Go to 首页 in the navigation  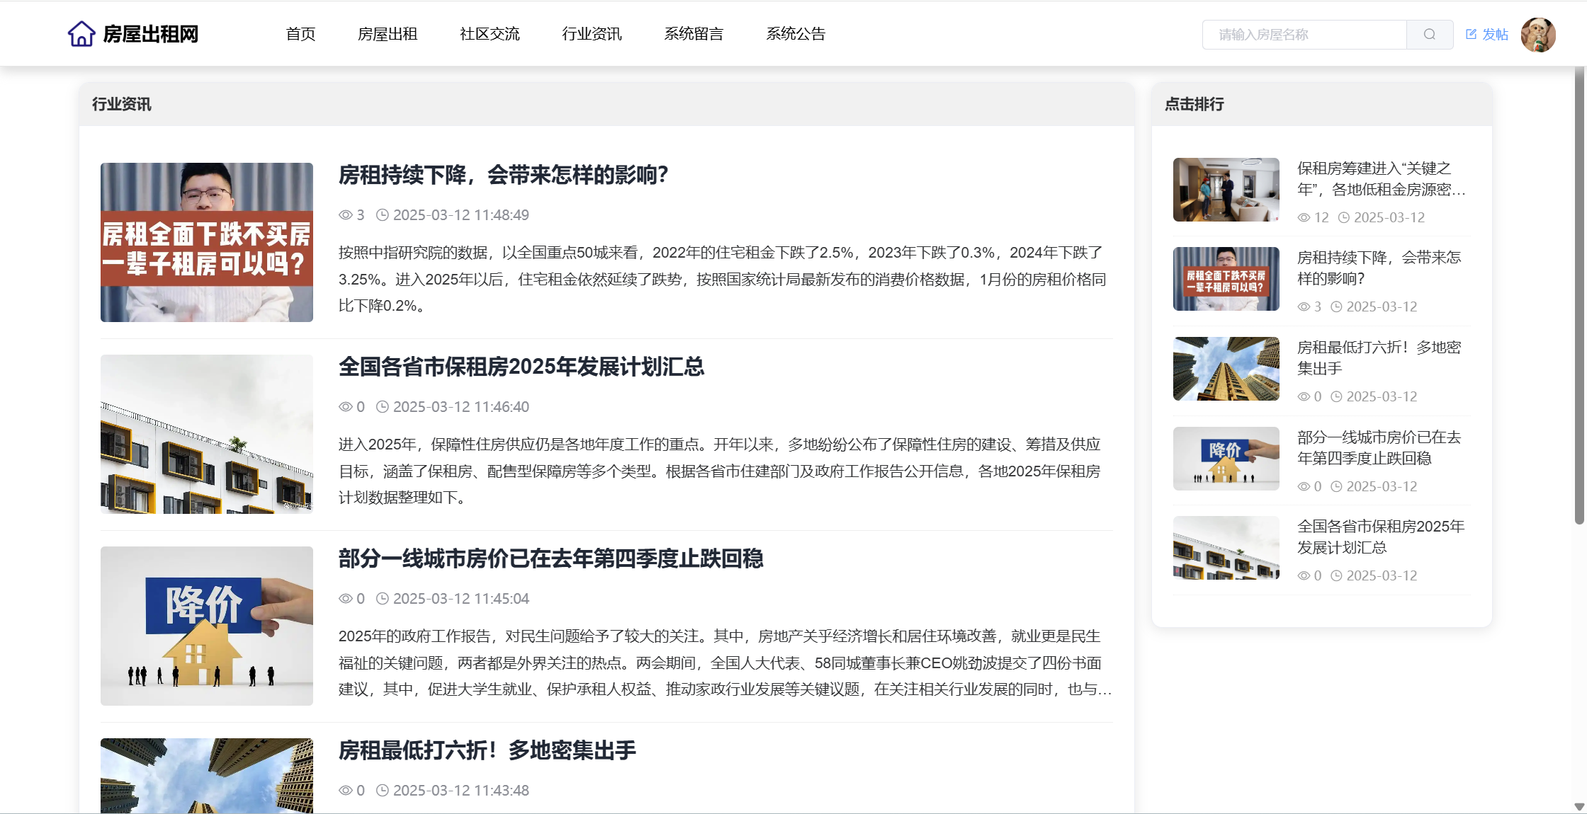coord(300,34)
